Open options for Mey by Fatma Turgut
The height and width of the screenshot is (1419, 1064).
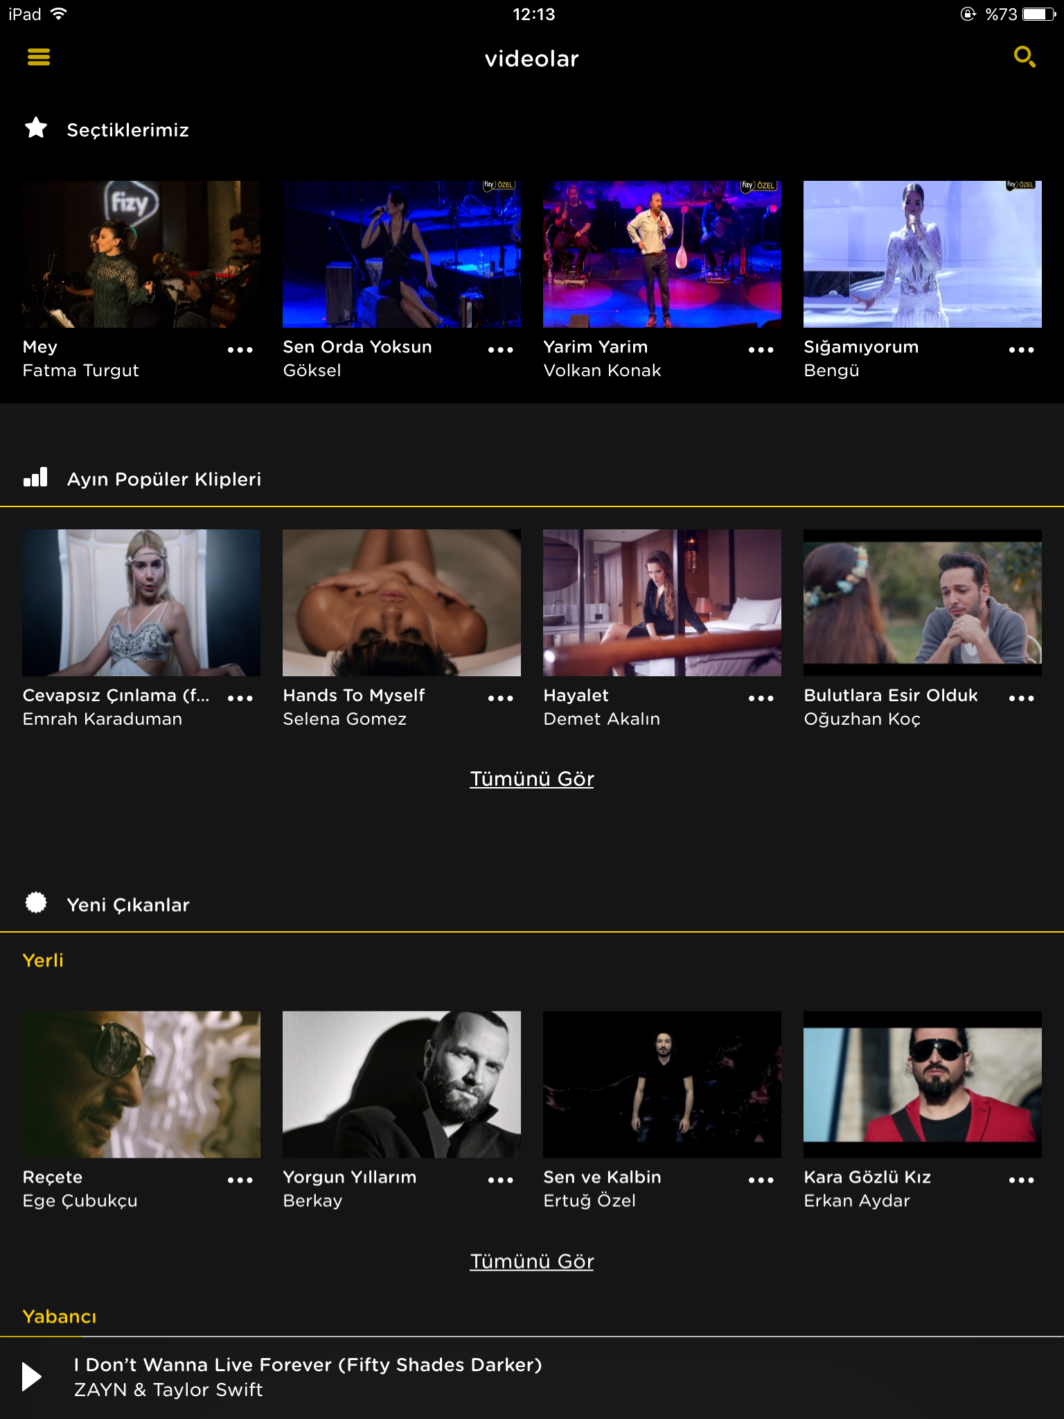[240, 350]
